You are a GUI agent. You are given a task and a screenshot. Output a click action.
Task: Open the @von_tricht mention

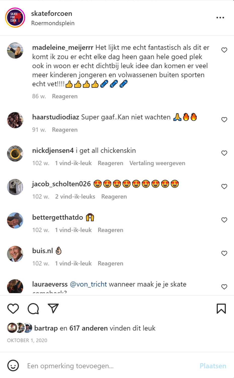click(x=88, y=284)
